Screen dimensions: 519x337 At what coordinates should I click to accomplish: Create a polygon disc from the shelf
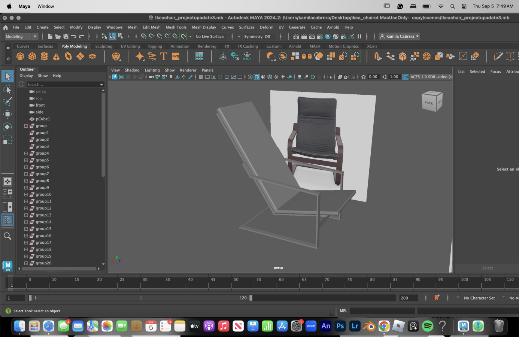pos(92,57)
